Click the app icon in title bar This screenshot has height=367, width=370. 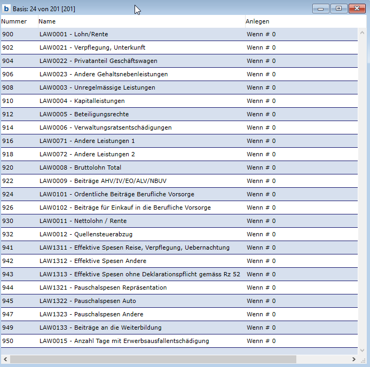pyautogui.click(x=6, y=9)
